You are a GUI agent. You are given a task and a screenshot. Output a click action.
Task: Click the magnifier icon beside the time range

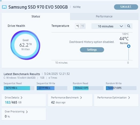point(129,26)
